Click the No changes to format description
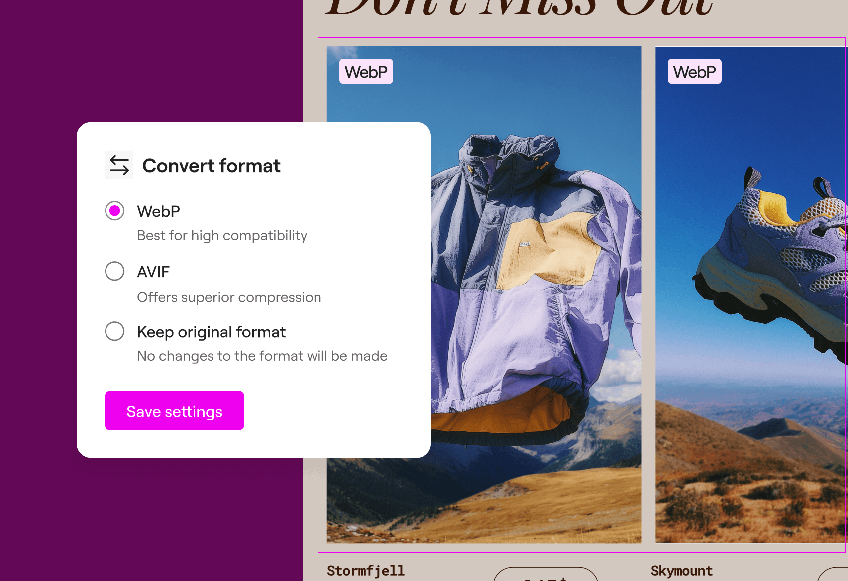848x581 pixels. [x=262, y=356]
